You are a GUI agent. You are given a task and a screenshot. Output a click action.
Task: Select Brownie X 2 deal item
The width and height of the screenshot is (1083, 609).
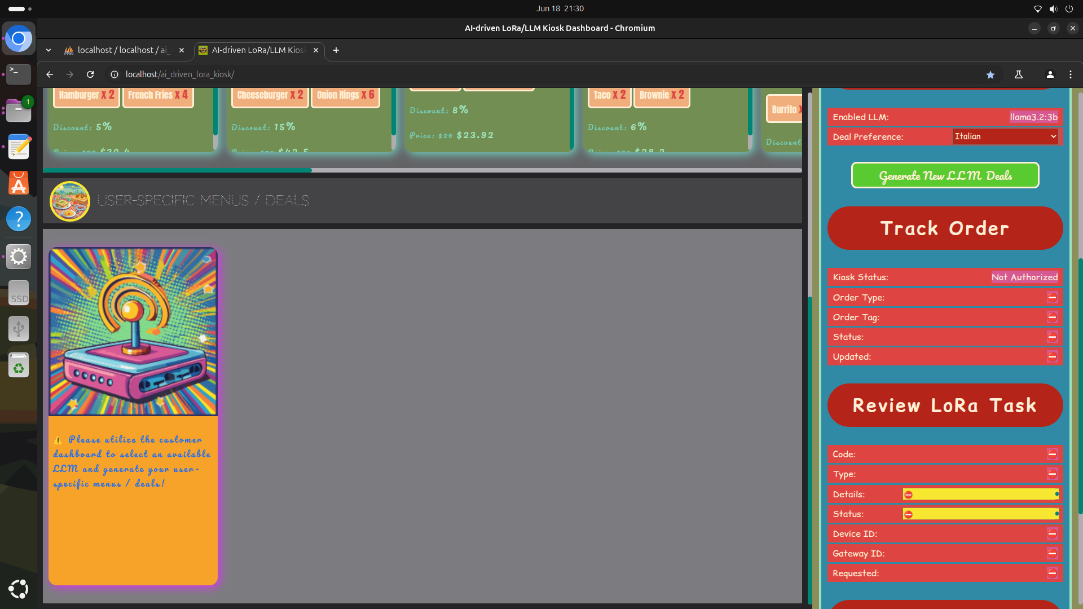[x=662, y=95]
